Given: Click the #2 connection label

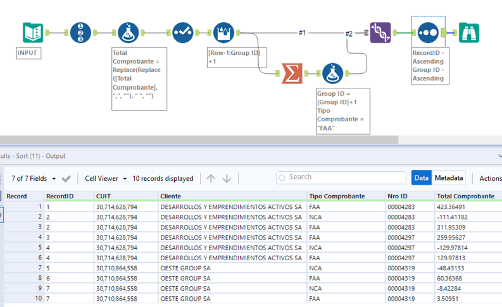Looking at the screenshot, I should pos(349,33).
